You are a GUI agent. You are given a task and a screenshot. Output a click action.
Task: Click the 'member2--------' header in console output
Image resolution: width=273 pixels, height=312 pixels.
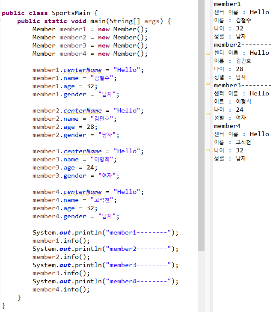pos(242,45)
